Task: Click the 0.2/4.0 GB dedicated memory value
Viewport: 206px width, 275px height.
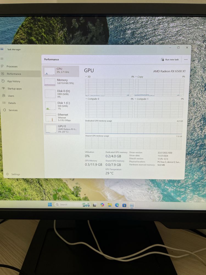Action: [x=113, y=156]
